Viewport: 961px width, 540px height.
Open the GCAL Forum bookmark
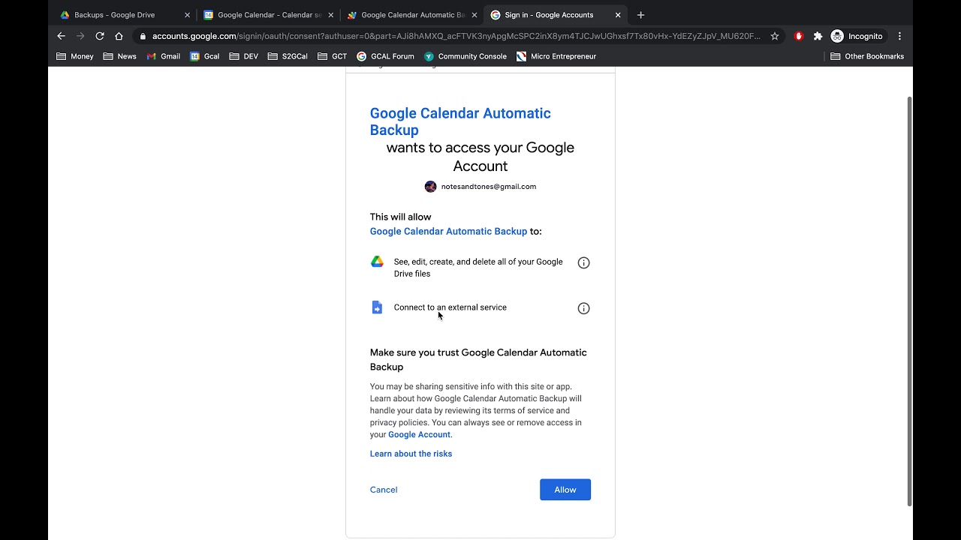(385, 56)
